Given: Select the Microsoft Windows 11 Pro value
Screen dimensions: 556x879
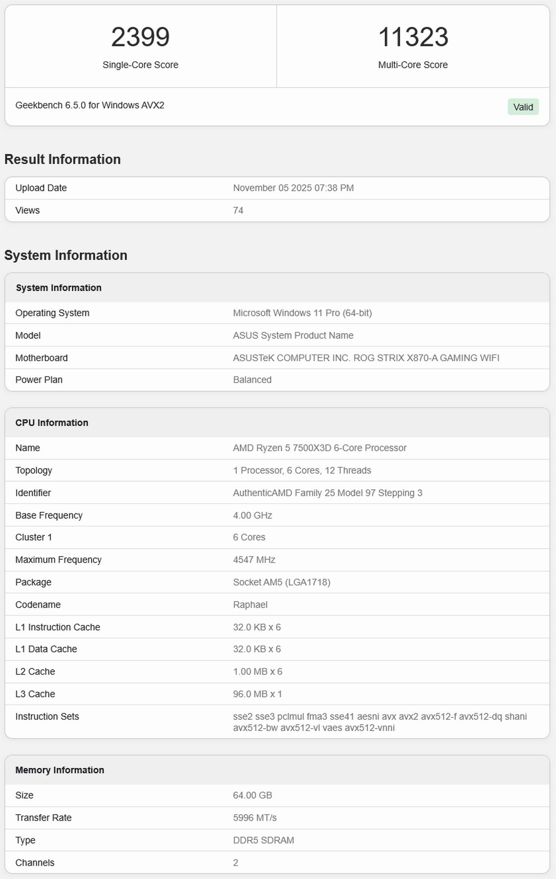Looking at the screenshot, I should coord(302,313).
